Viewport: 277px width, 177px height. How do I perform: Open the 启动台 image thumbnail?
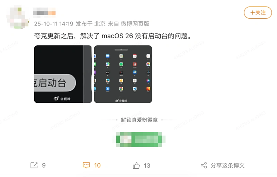point(63,74)
